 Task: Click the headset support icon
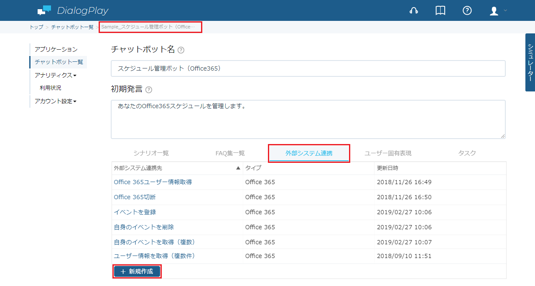pos(414,11)
